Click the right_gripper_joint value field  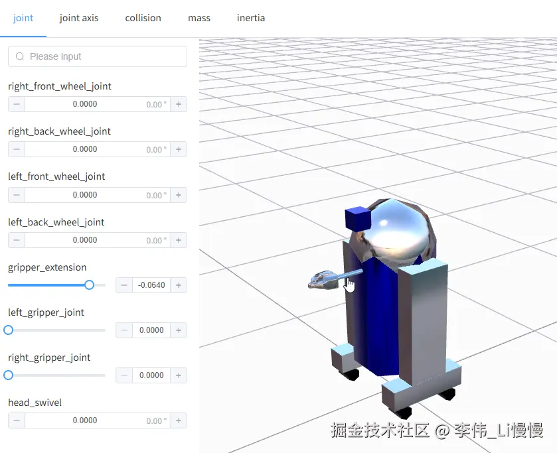click(151, 375)
